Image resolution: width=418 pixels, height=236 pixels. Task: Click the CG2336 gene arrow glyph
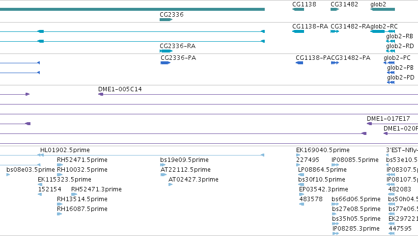pyautogui.click(x=166, y=20)
